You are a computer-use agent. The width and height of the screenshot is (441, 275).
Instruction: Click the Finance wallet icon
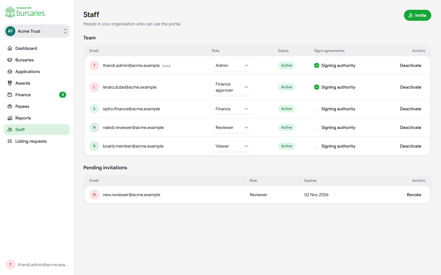tap(10, 95)
